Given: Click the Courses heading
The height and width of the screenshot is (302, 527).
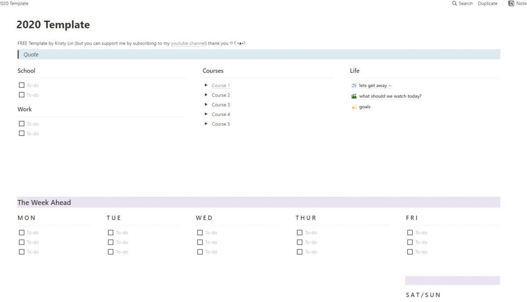Looking at the screenshot, I should click(213, 71).
